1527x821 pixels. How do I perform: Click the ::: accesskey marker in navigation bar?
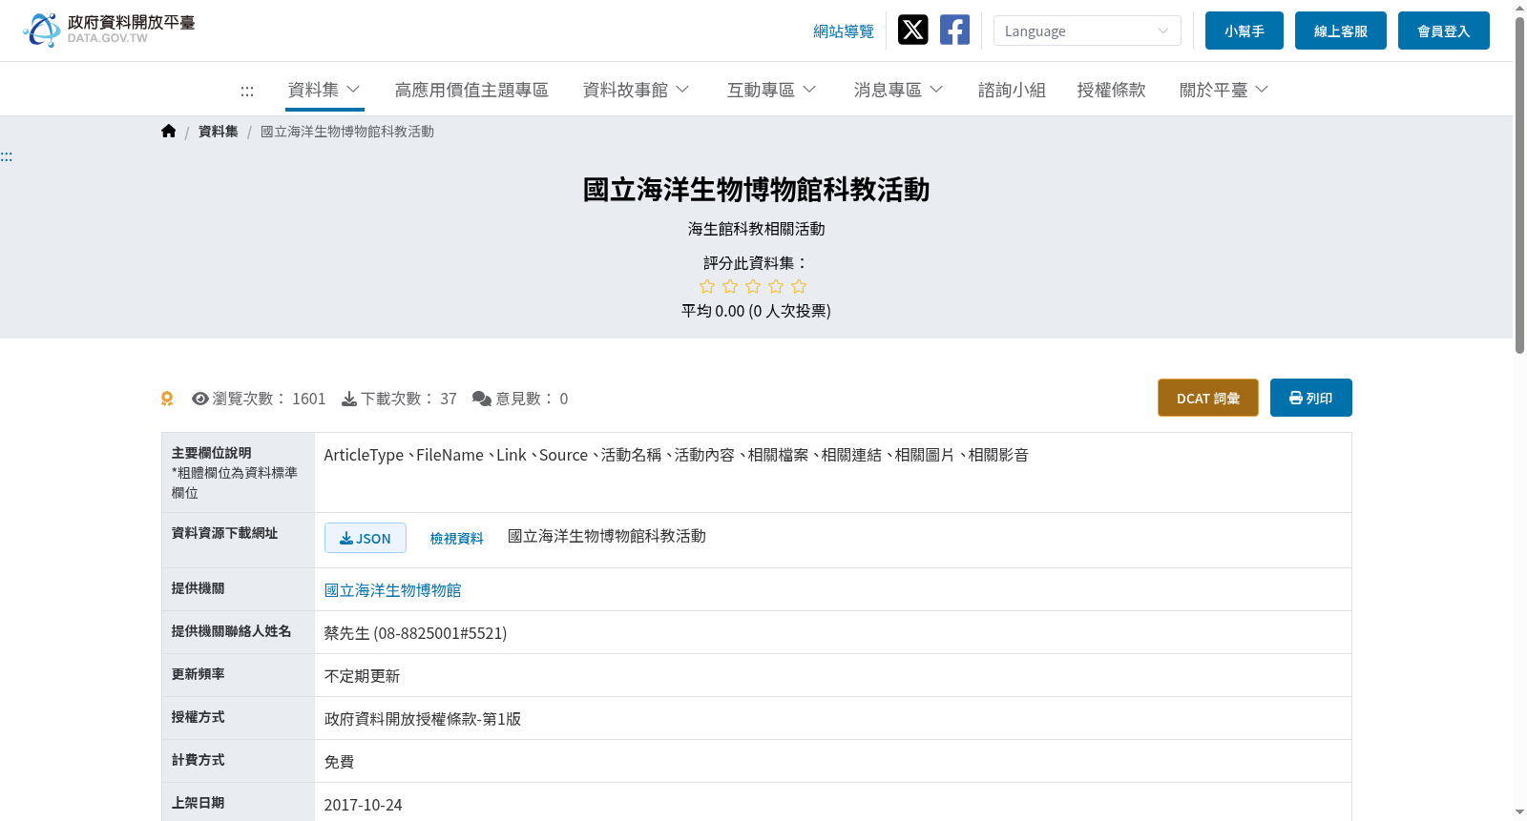(x=247, y=91)
